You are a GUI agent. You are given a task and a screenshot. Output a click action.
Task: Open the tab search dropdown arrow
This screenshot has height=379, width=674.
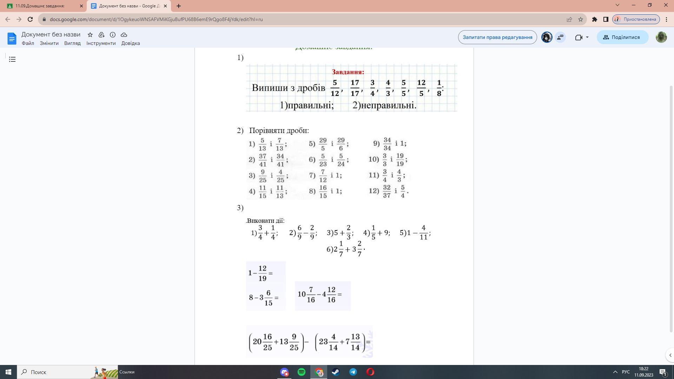(x=617, y=5)
